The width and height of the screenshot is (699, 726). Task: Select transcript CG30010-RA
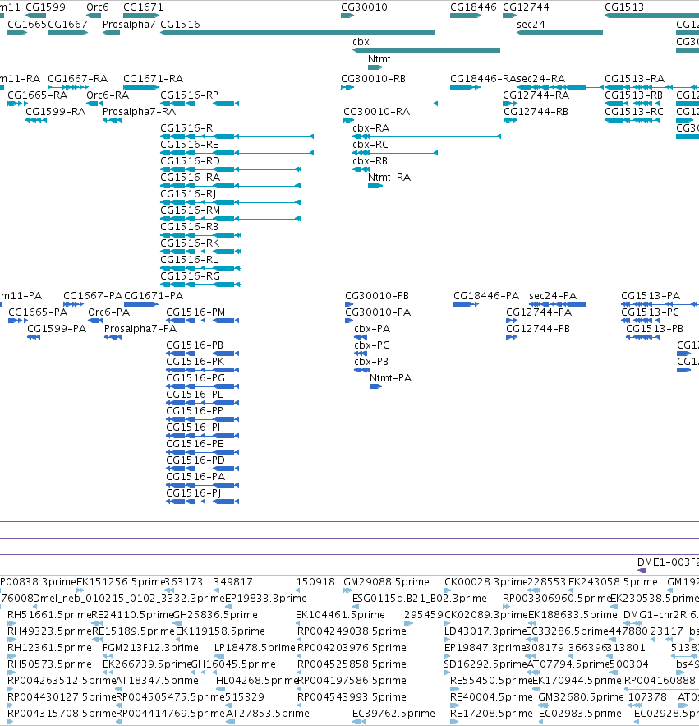(x=349, y=120)
